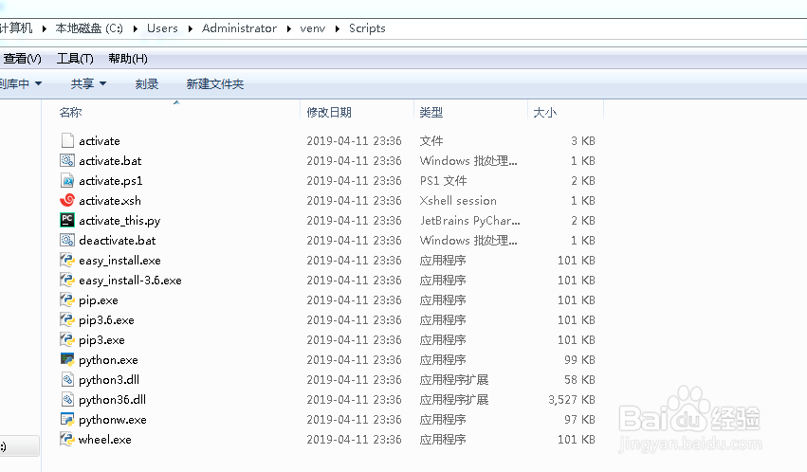Select the file name activate.ps1
807x472 pixels.
pos(111,181)
